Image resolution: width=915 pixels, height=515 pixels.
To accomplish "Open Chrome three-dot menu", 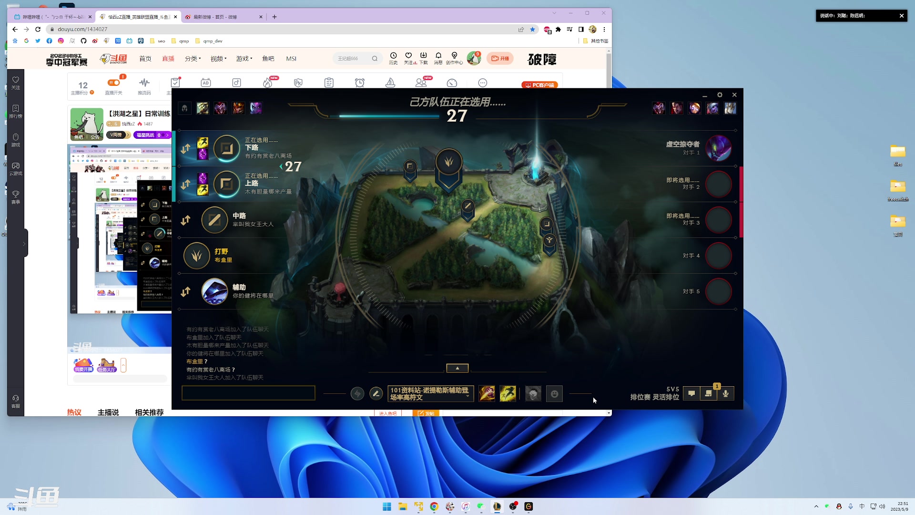I will tap(604, 29).
